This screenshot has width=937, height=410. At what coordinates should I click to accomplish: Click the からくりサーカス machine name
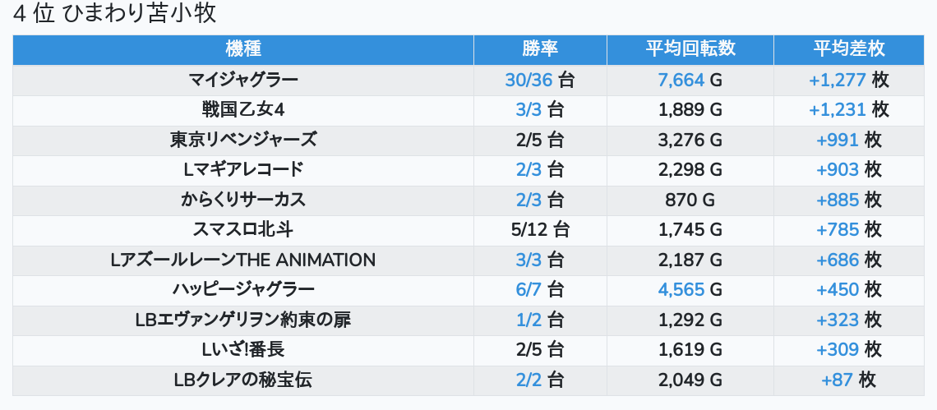pyautogui.click(x=242, y=200)
